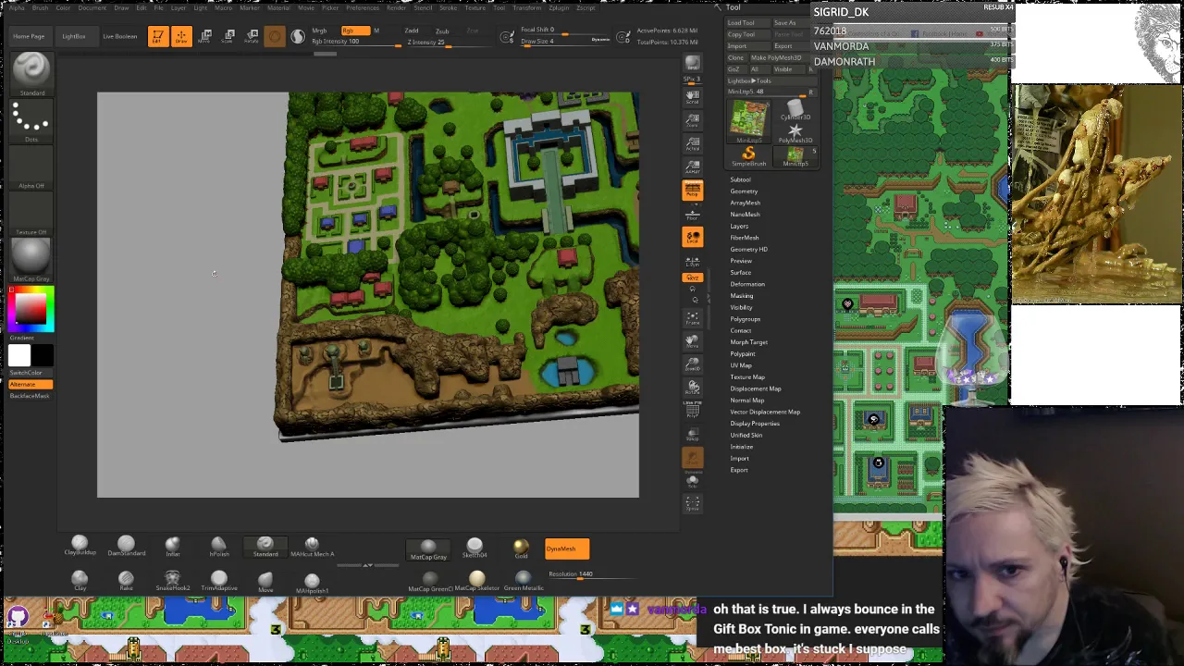
Task: Choose the TrimAdaptive brush
Action: 219,580
